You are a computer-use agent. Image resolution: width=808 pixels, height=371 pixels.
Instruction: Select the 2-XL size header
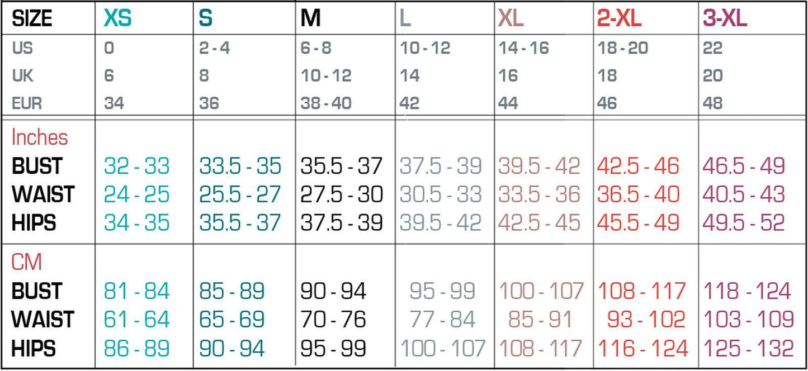tap(617, 19)
